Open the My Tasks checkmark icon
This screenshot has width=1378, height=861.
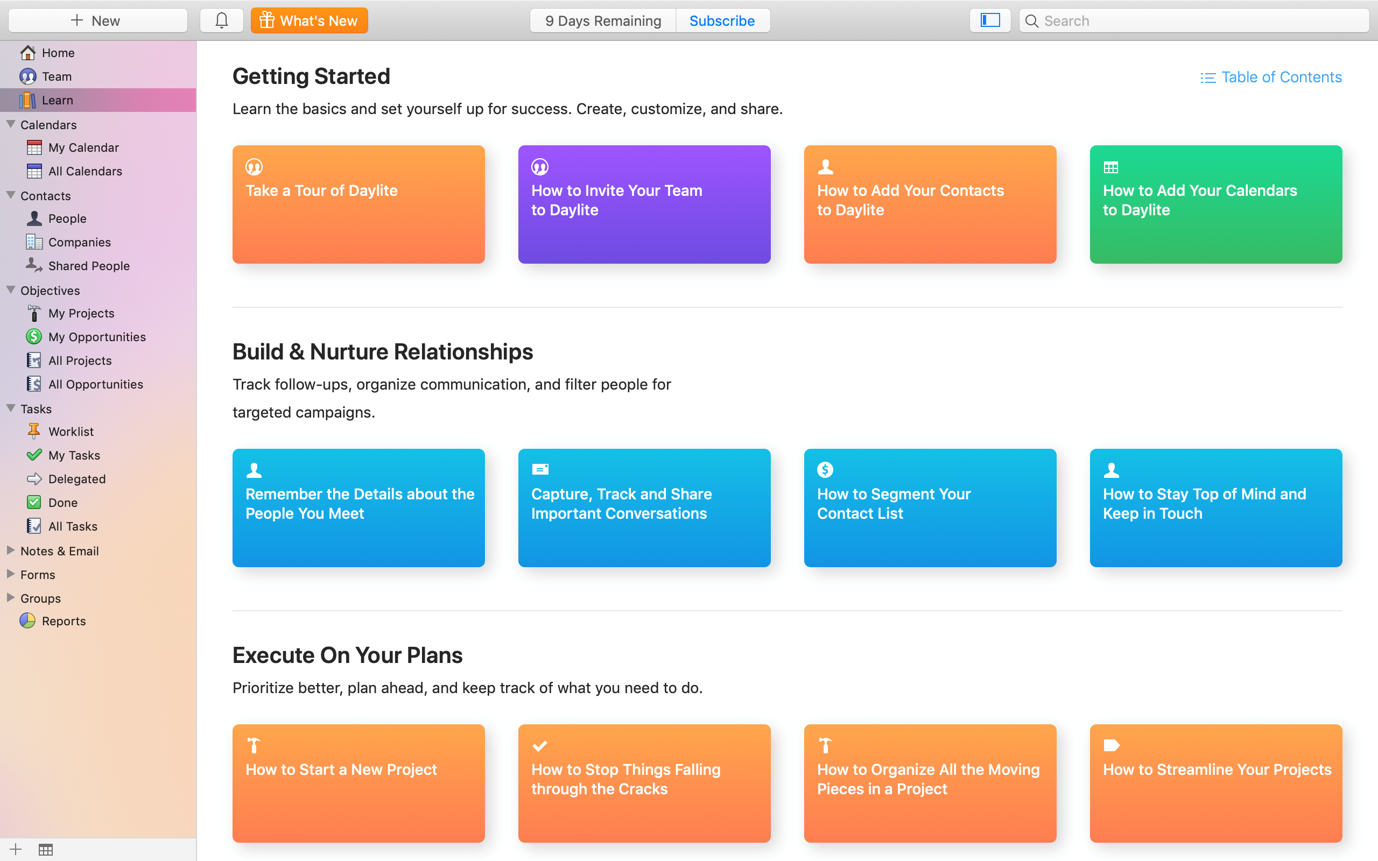pyautogui.click(x=34, y=455)
